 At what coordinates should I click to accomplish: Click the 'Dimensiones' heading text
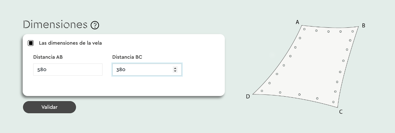coord(55,25)
